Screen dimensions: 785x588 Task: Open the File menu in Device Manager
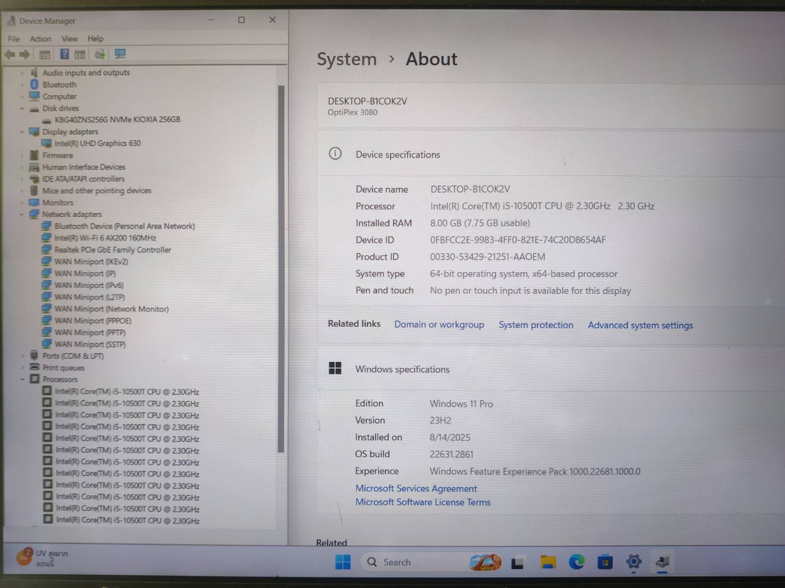14,39
